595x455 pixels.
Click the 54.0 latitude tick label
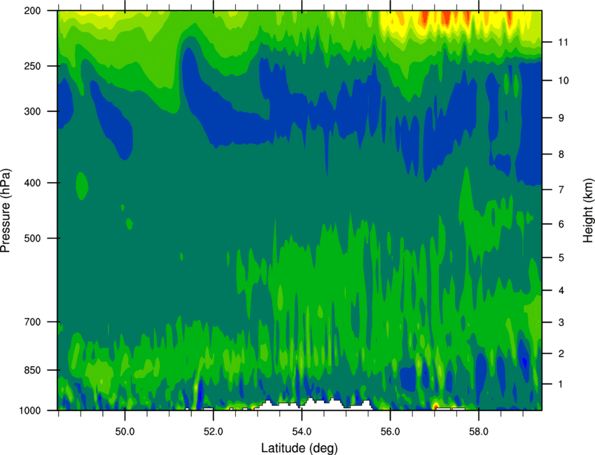pos(302,432)
